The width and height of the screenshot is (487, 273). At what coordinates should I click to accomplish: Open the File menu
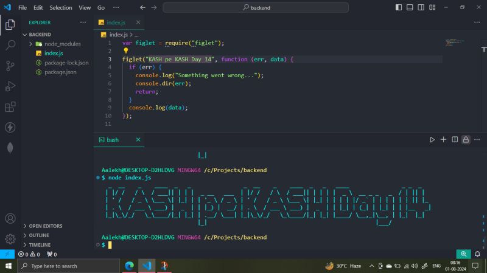(23, 7)
